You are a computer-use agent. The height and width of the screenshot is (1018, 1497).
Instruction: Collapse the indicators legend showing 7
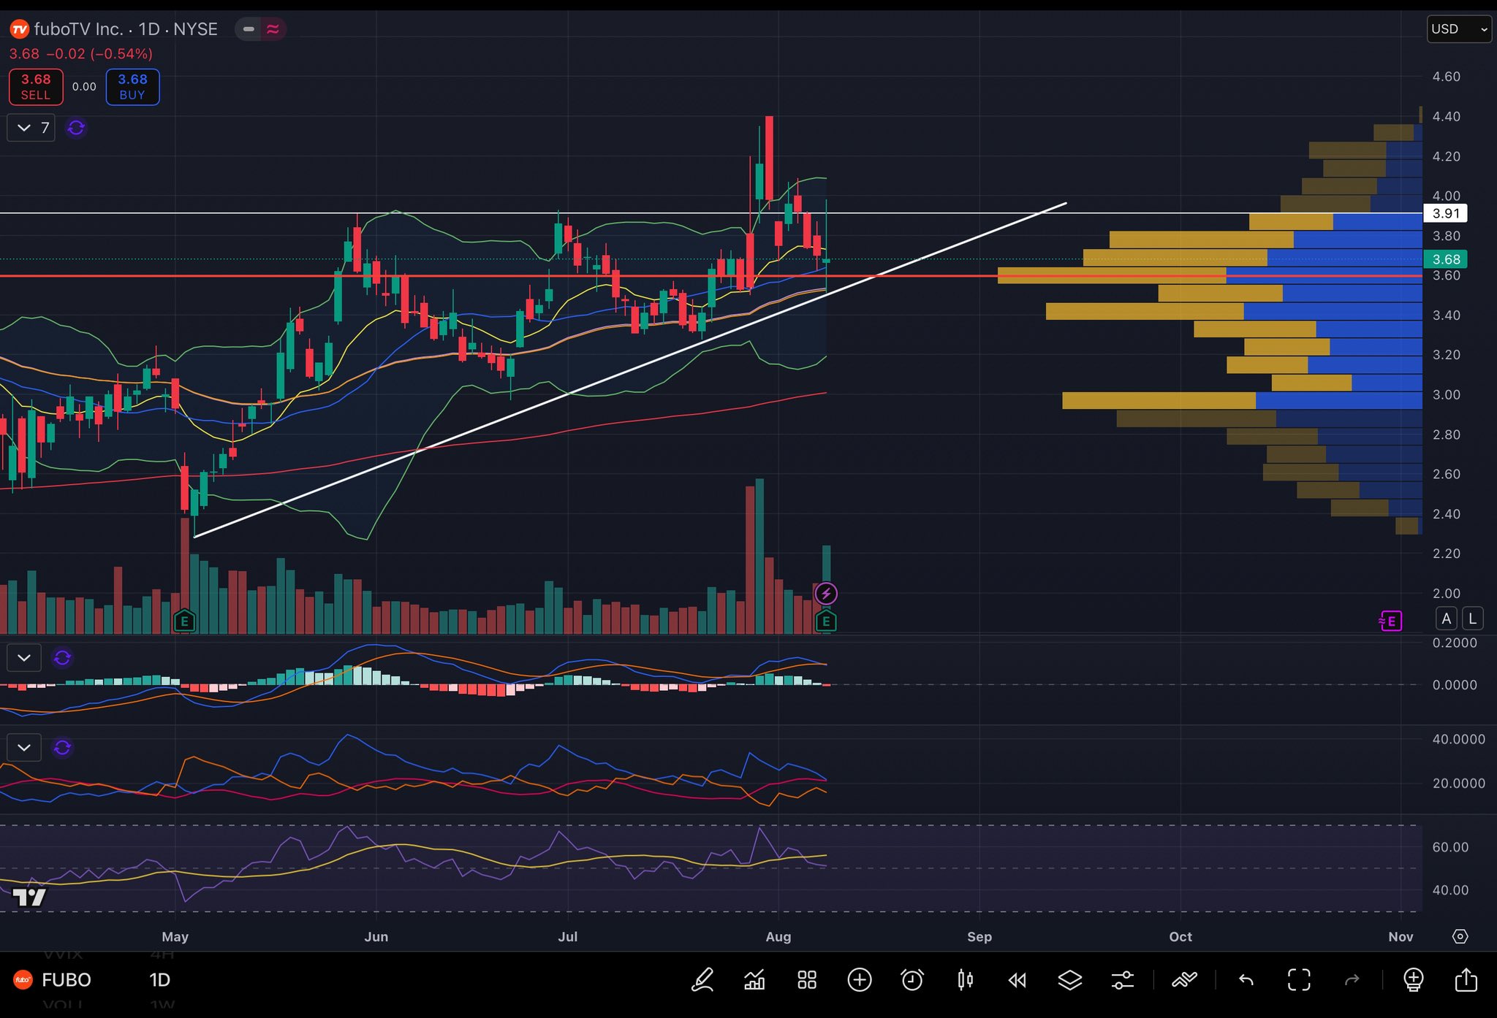25,128
